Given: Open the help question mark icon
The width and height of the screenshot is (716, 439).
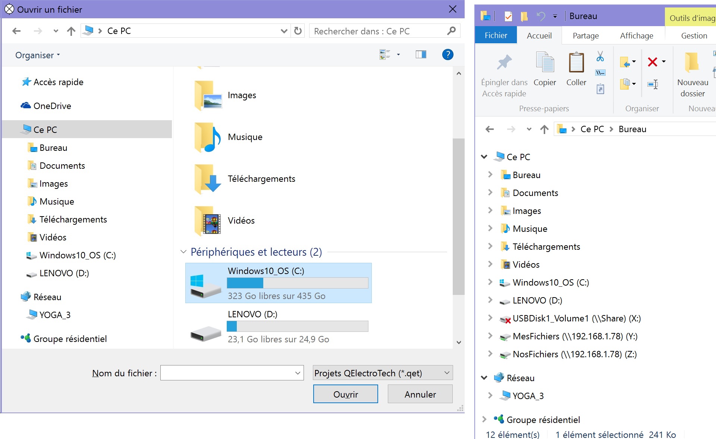Looking at the screenshot, I should point(447,55).
